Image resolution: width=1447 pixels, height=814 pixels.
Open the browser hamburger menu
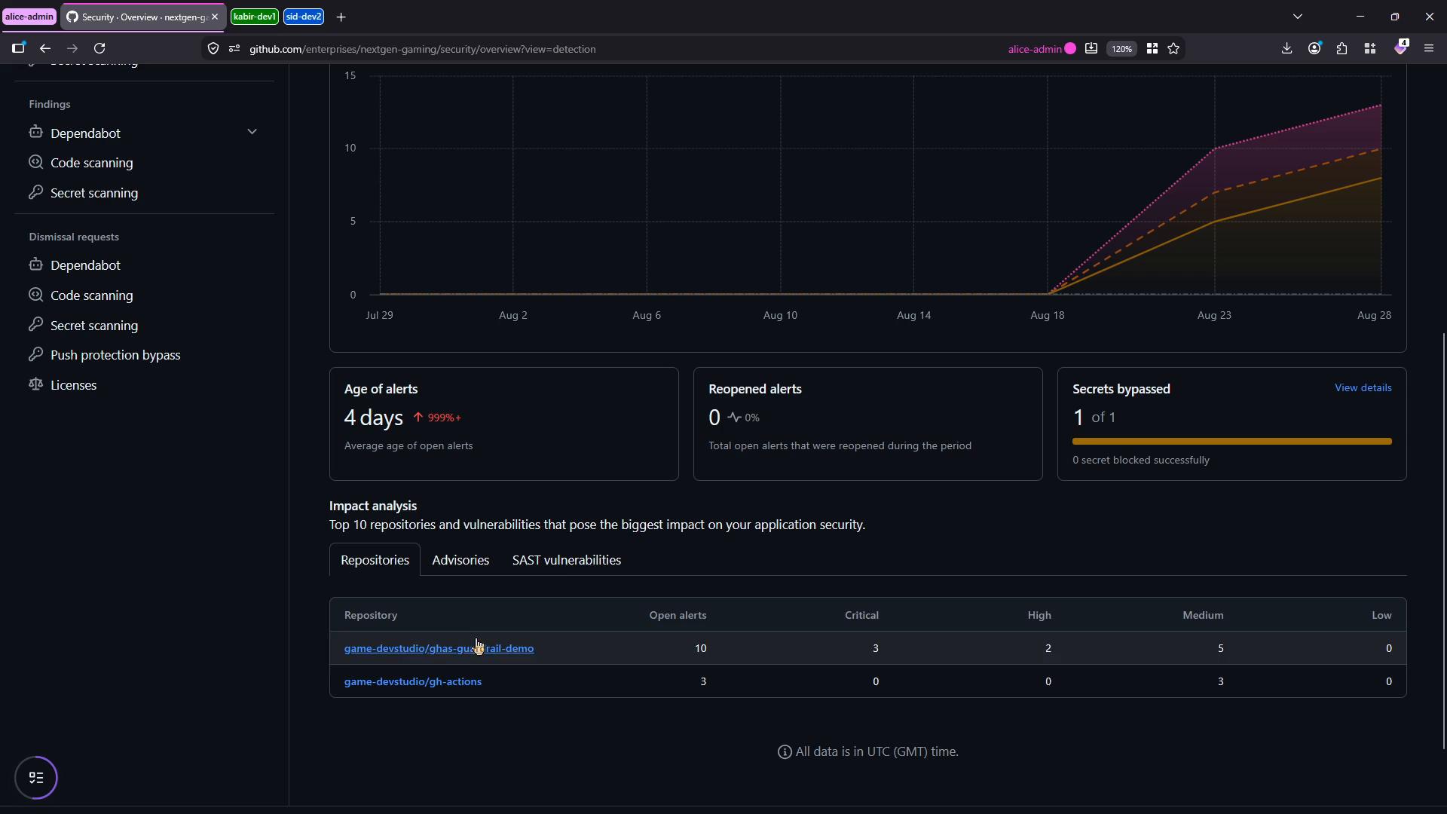coord(1429,48)
